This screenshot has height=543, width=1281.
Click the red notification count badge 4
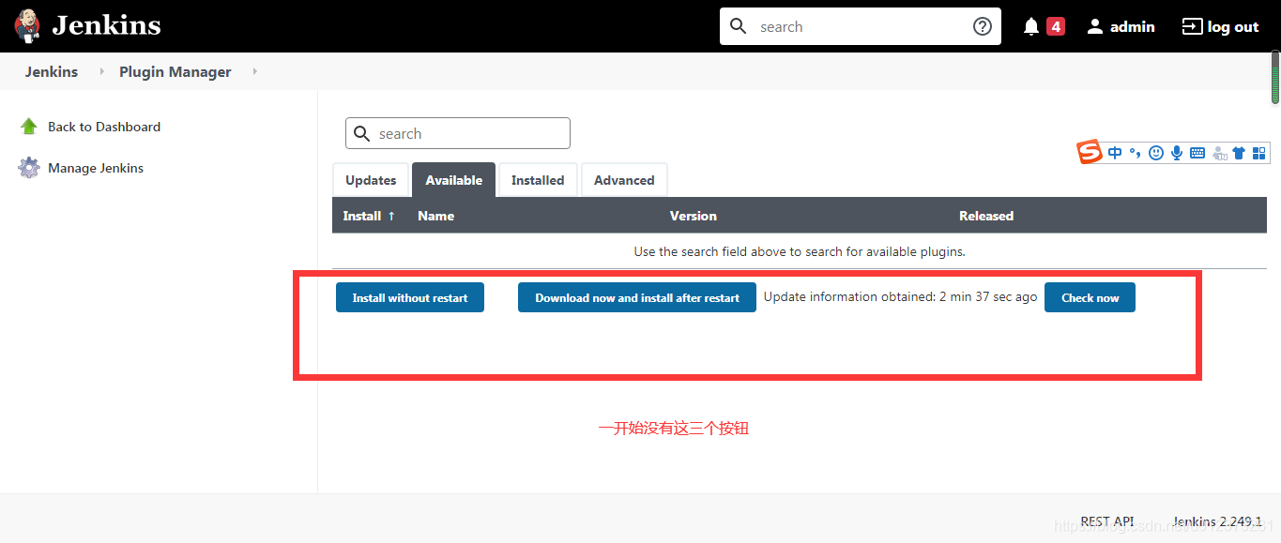click(1056, 26)
